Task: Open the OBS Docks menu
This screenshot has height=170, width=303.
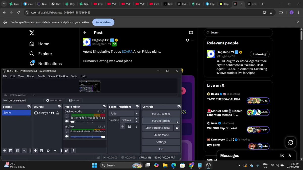Action: tap(31, 76)
